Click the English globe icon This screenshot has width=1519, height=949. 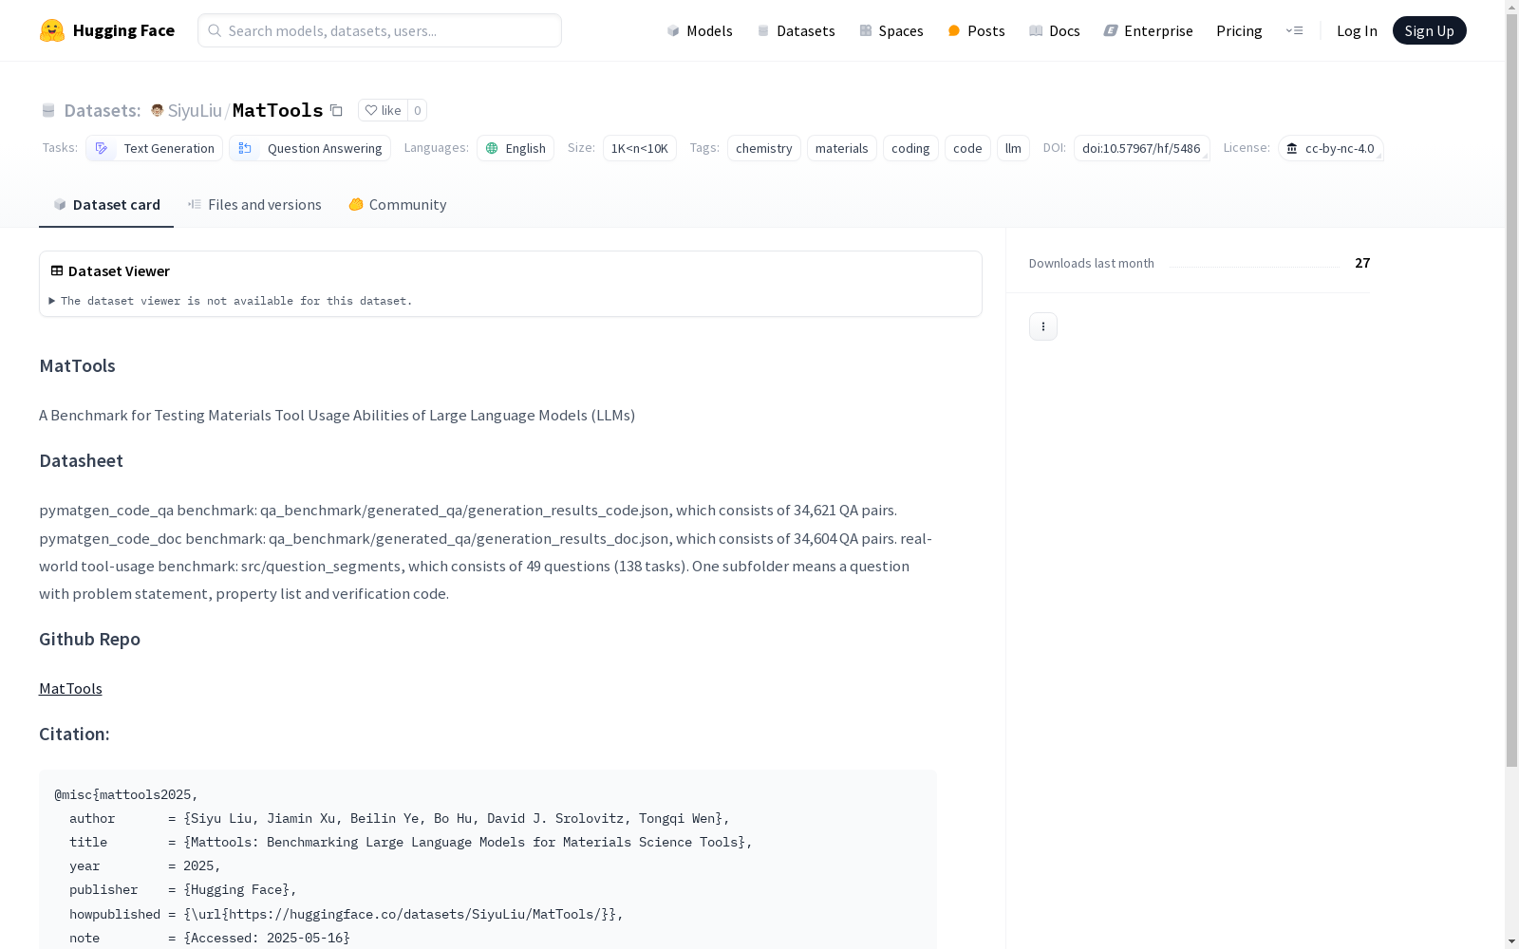[492, 148]
